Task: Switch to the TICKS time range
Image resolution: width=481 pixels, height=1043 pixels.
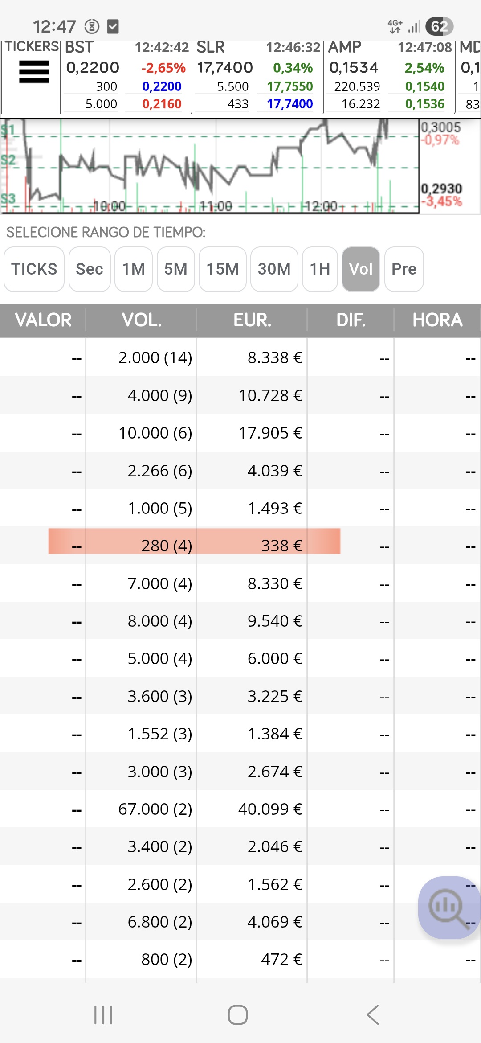Action: [34, 269]
